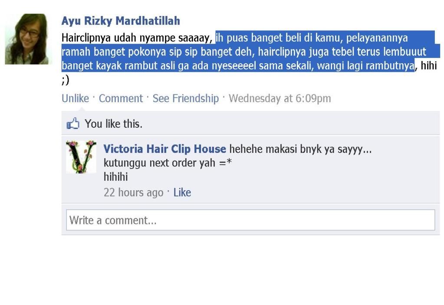444x305 pixels.
Task: Visit the Victoria Hair Clip House page link
Action: pyautogui.click(x=165, y=149)
